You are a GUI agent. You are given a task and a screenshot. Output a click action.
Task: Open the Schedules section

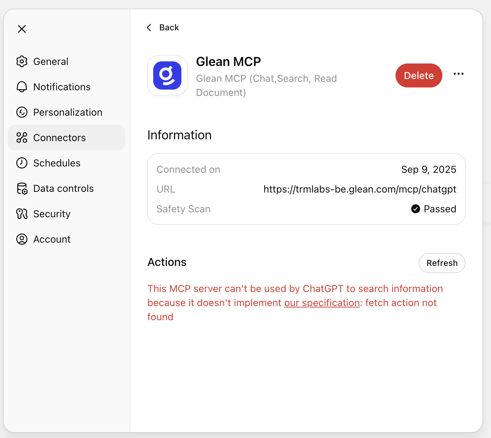coord(67,163)
